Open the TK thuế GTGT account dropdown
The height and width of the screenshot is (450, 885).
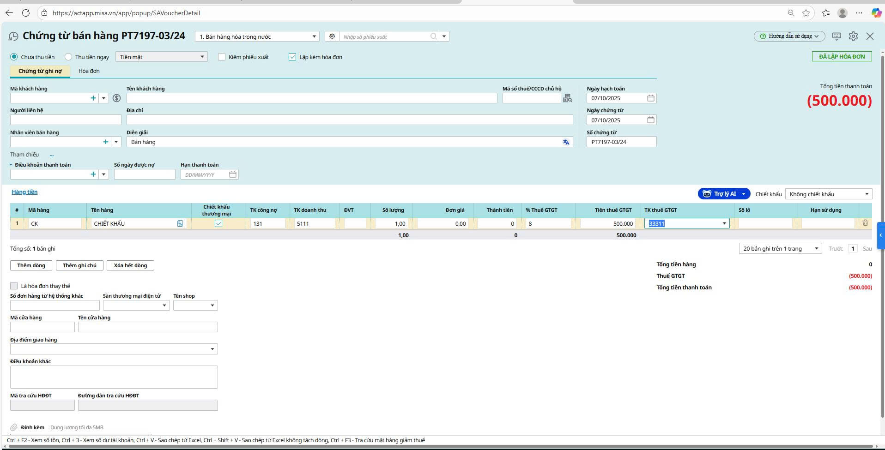[x=724, y=224]
